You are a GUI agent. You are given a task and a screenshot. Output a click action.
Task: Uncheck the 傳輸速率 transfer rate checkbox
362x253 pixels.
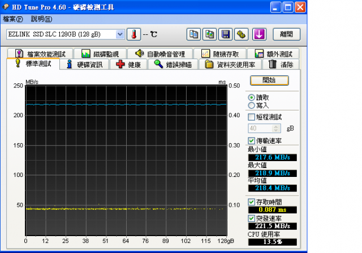click(252, 141)
